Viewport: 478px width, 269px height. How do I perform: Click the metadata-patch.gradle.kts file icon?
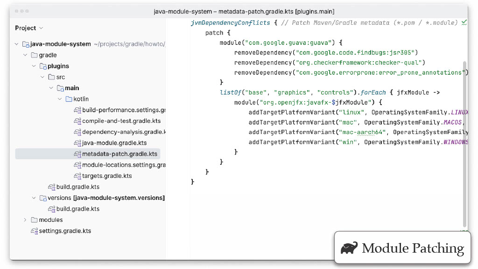(x=77, y=154)
